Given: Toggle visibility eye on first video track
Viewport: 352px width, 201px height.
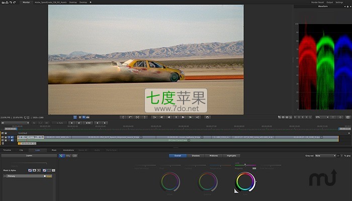Looking at the screenshot, I should [9, 137].
